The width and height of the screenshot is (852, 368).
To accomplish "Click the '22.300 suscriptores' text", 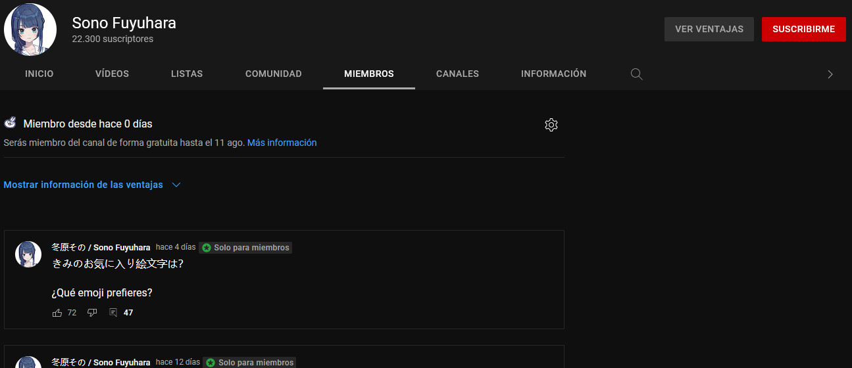I will (113, 39).
